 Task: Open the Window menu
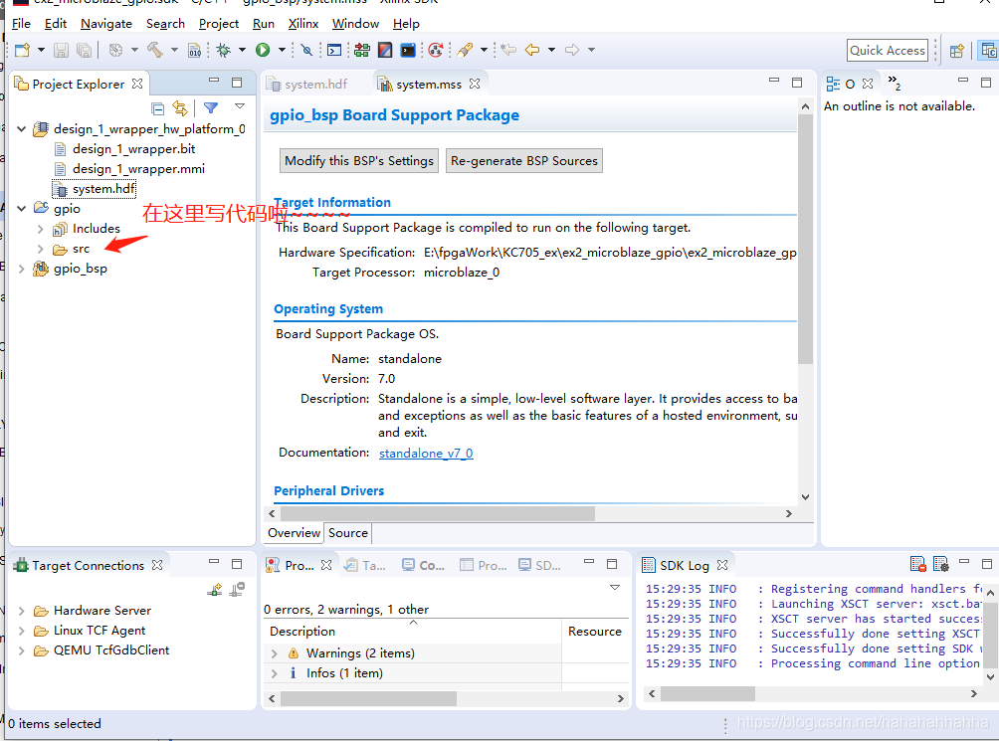tap(355, 24)
